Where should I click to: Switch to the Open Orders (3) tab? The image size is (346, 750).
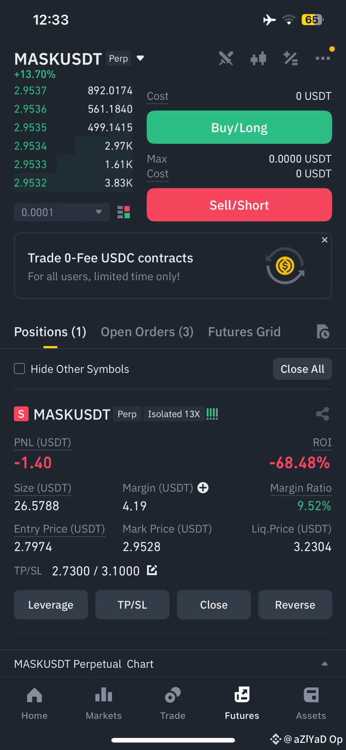pos(147,332)
